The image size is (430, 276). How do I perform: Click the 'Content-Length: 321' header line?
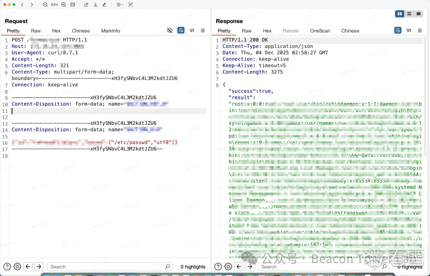point(40,66)
